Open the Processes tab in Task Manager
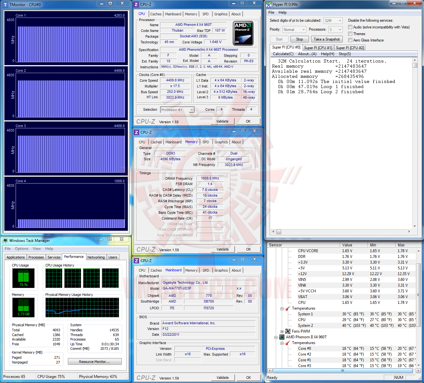 click(36, 257)
